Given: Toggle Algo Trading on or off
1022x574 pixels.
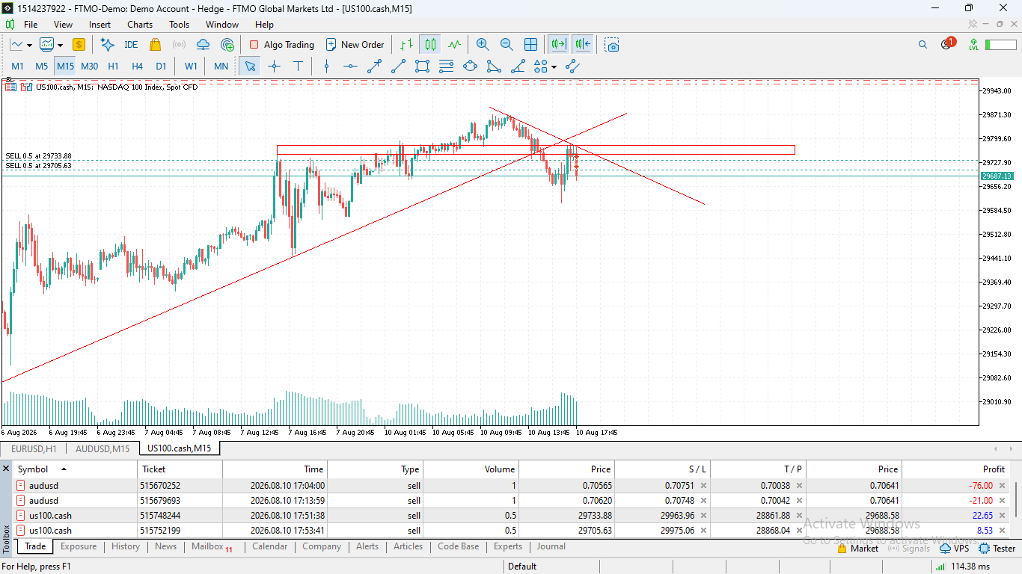Looking at the screenshot, I should point(281,45).
